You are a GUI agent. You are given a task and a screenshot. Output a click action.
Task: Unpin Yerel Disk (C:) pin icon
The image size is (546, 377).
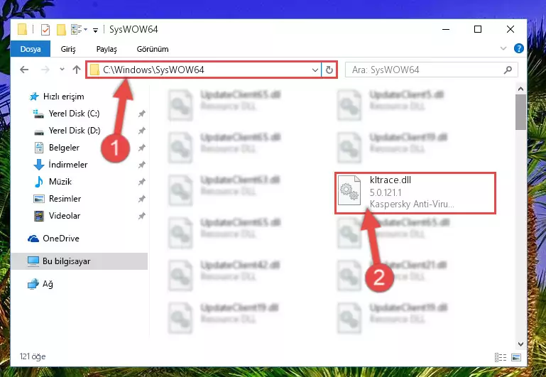[x=142, y=114]
